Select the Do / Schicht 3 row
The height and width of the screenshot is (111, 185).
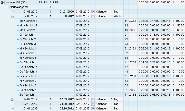102,72
